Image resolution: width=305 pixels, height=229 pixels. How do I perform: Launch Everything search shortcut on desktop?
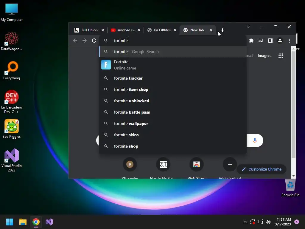point(12,70)
